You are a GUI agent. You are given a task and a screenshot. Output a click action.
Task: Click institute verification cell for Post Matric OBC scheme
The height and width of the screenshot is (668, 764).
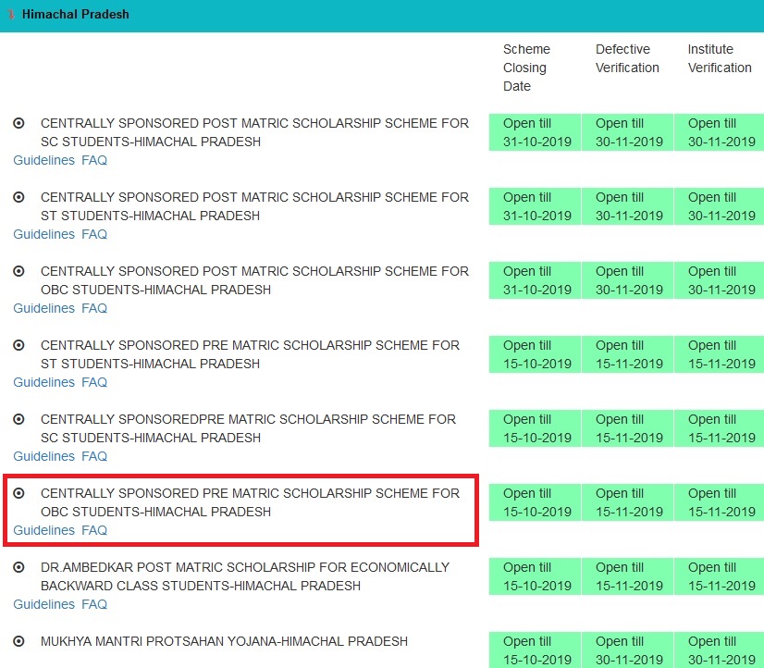(720, 280)
